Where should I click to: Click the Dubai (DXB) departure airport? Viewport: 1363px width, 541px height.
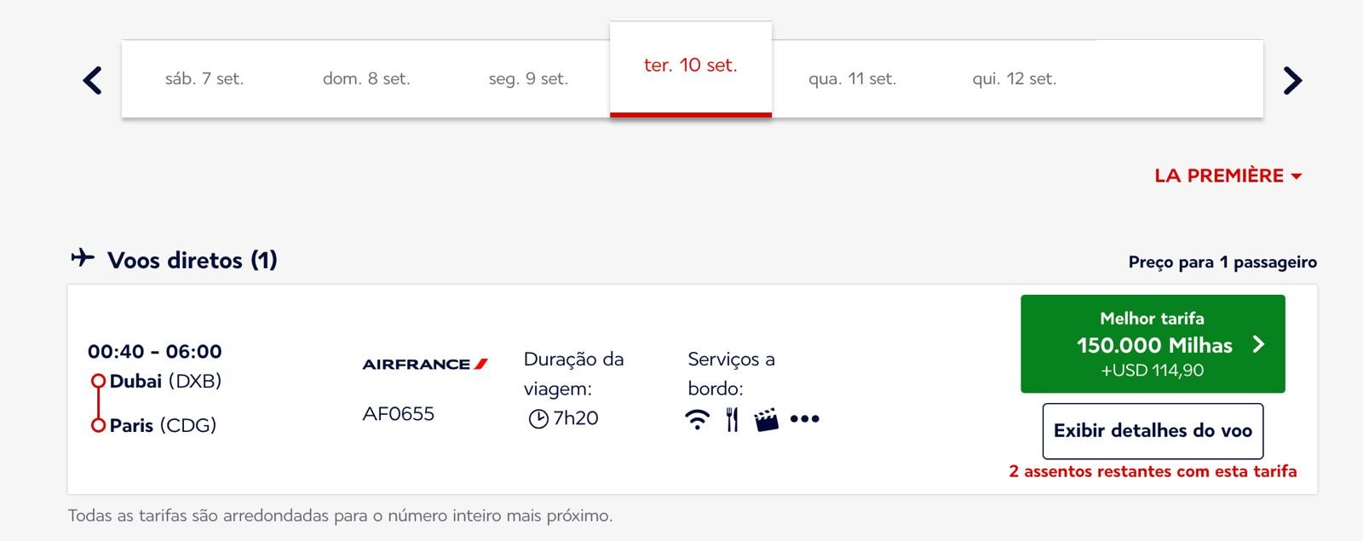(165, 381)
